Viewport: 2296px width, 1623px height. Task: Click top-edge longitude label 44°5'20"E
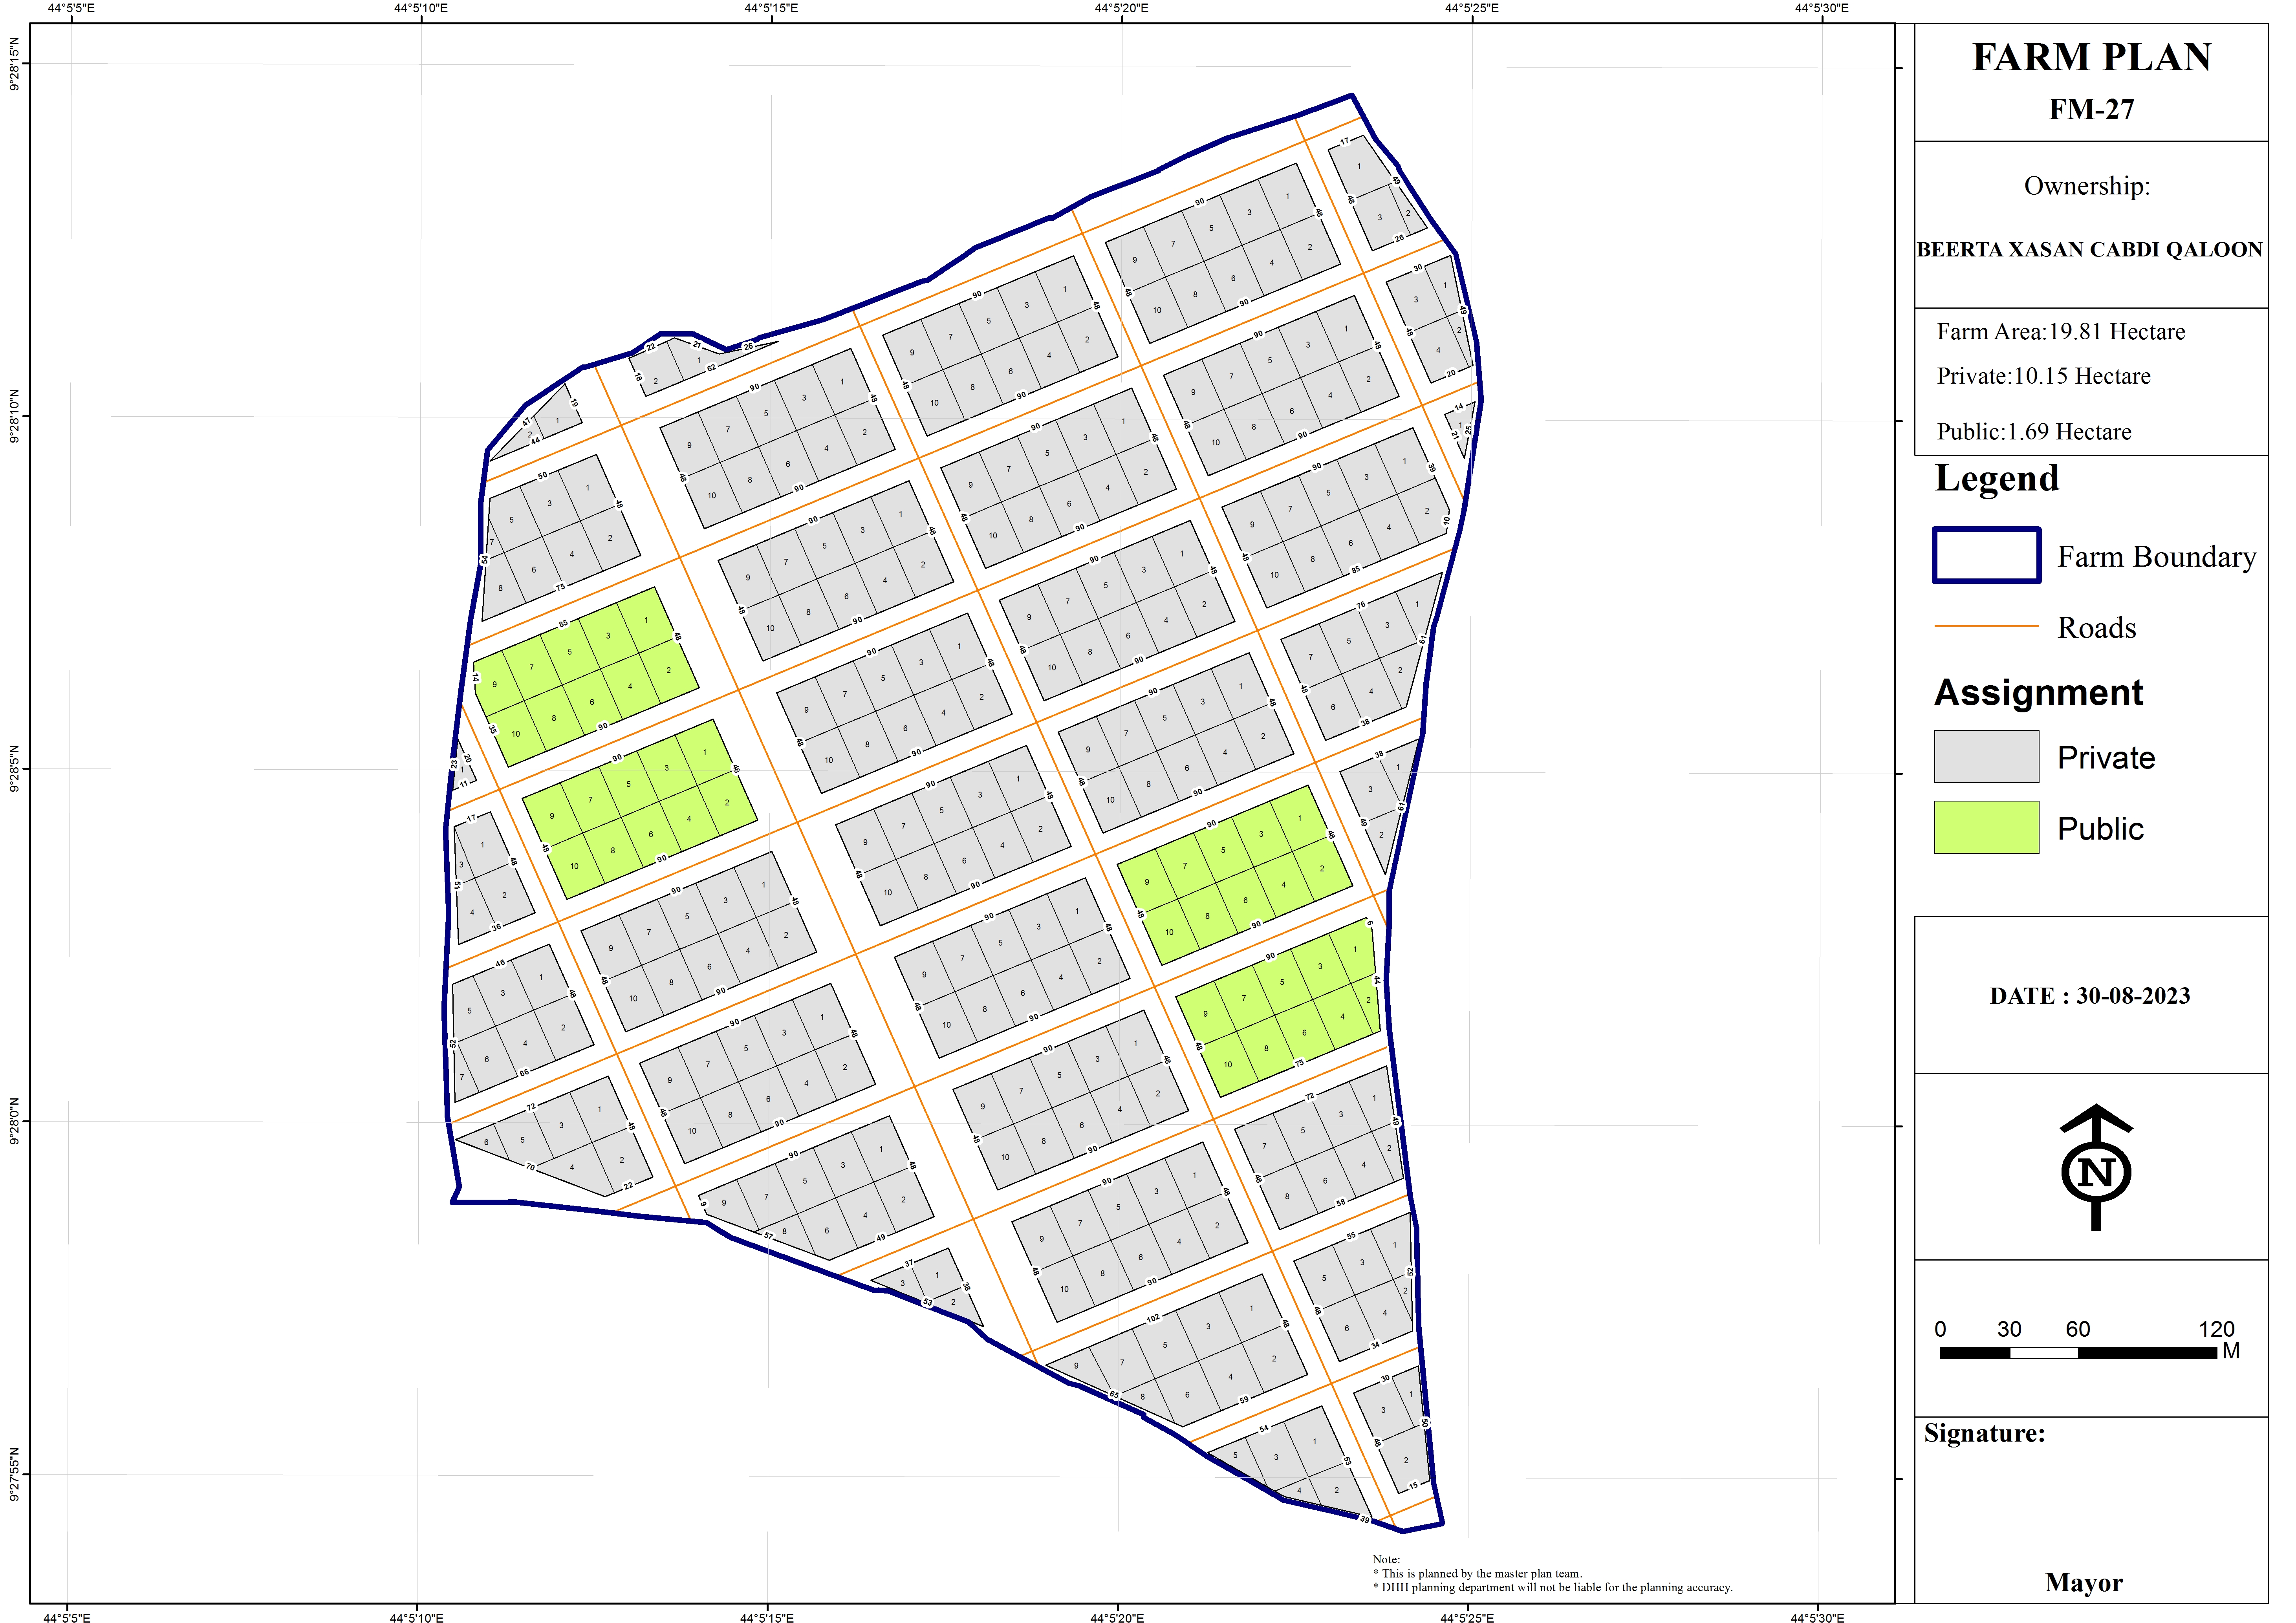(1121, 8)
